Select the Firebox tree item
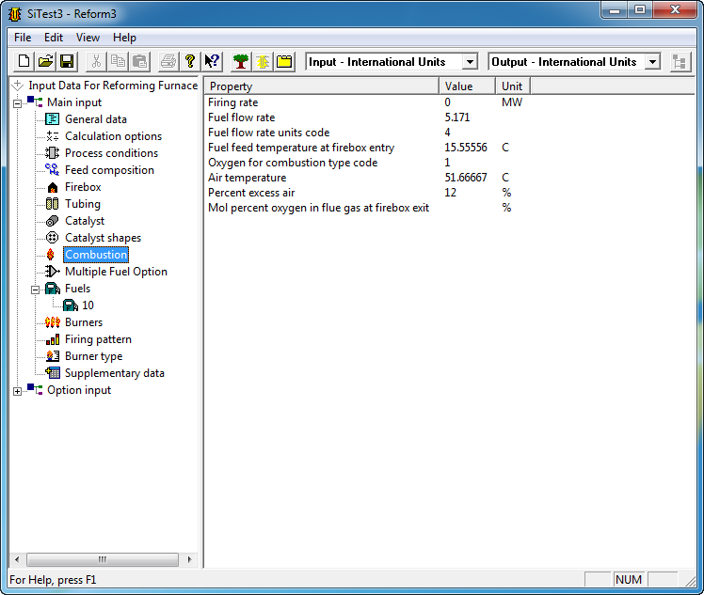Viewport: 704px width, 595px height. coord(83,187)
